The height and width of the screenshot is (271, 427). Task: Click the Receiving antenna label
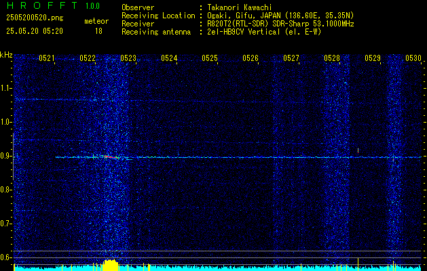pos(156,32)
